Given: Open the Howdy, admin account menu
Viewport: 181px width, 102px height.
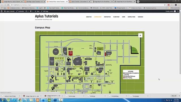Looking at the screenshot, I should (x=171, y=11).
